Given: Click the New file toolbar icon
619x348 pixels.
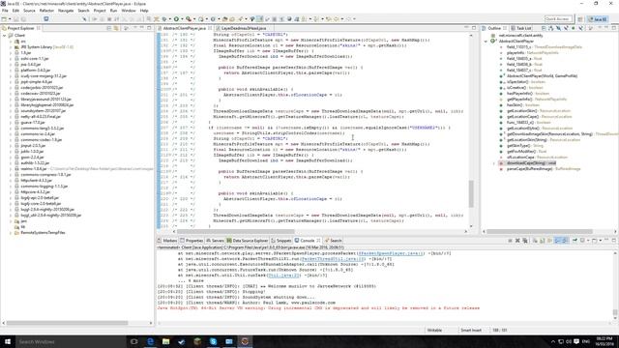Looking at the screenshot, I should click(x=4, y=19).
